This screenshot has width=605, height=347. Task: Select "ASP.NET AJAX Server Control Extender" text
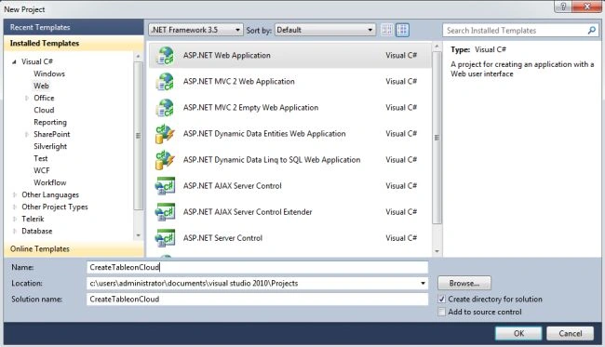248,212
